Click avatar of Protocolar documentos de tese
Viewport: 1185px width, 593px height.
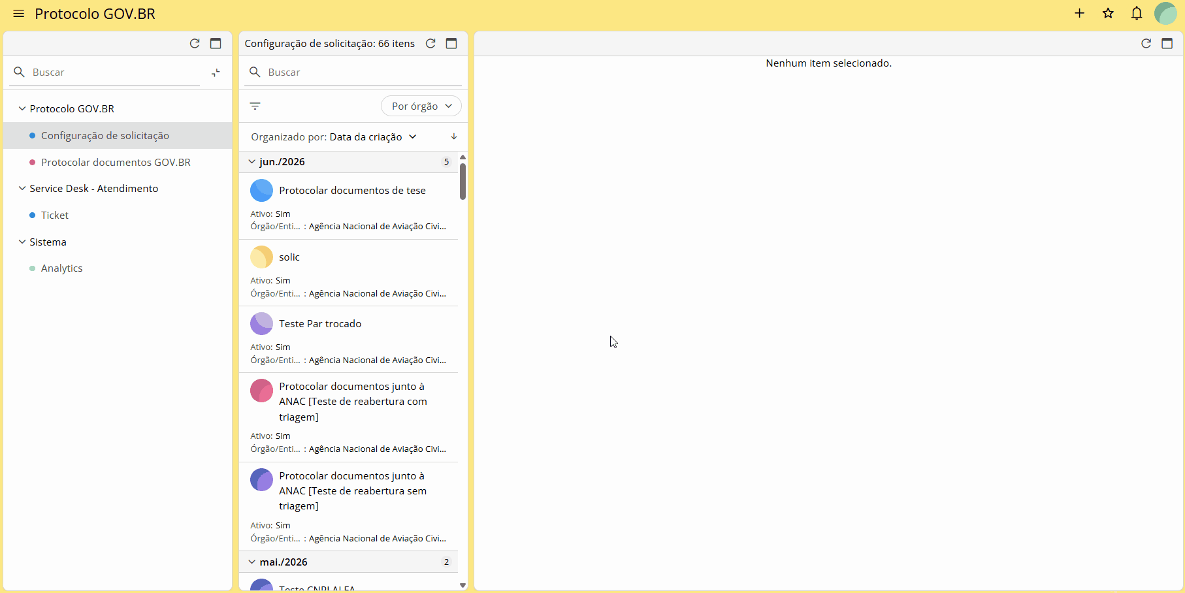click(261, 190)
